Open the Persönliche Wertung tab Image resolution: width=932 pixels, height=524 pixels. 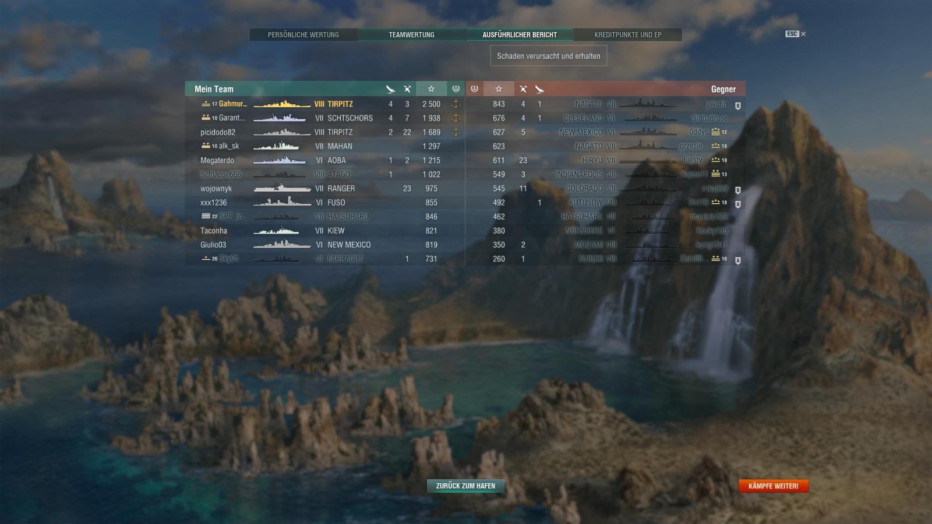(303, 35)
